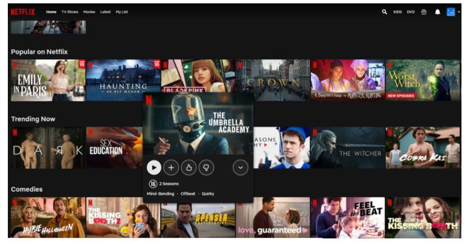Open the gift card icon
The image size is (471, 244).
pyautogui.click(x=424, y=12)
